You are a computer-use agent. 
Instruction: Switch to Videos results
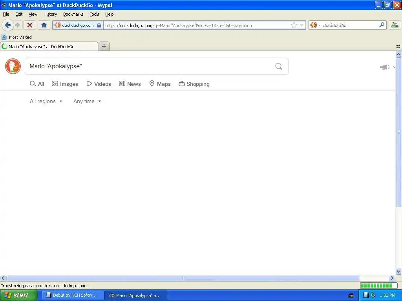[99, 84]
